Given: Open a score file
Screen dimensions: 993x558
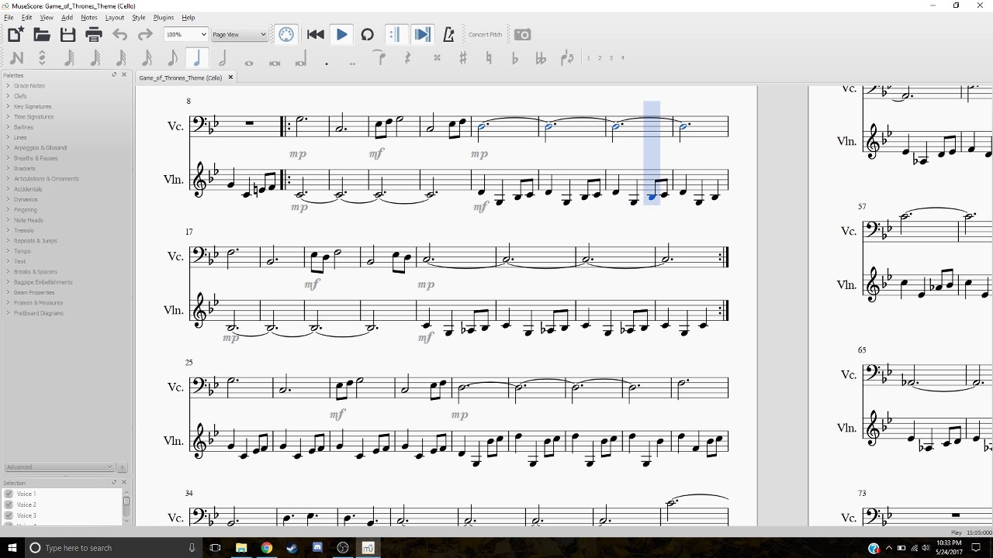Looking at the screenshot, I should pyautogui.click(x=42, y=34).
